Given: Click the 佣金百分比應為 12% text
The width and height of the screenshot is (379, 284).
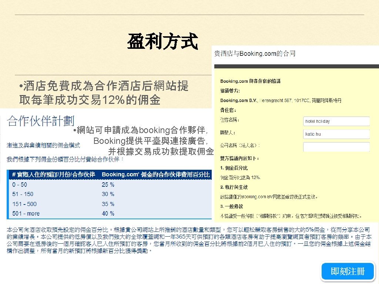Looking at the screenshot, I should pos(240,177).
